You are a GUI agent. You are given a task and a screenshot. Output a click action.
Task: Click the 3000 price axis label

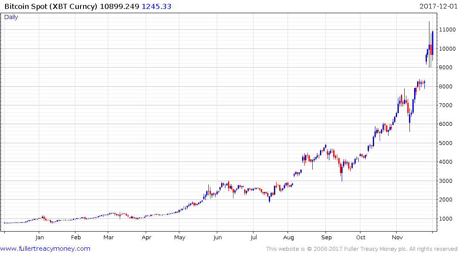point(446,181)
